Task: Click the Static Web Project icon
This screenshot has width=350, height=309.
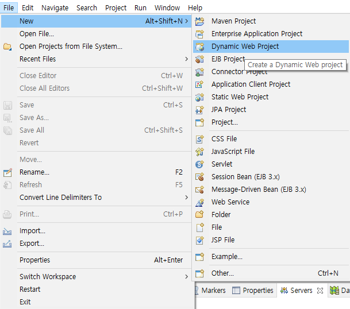Action: tap(199, 97)
